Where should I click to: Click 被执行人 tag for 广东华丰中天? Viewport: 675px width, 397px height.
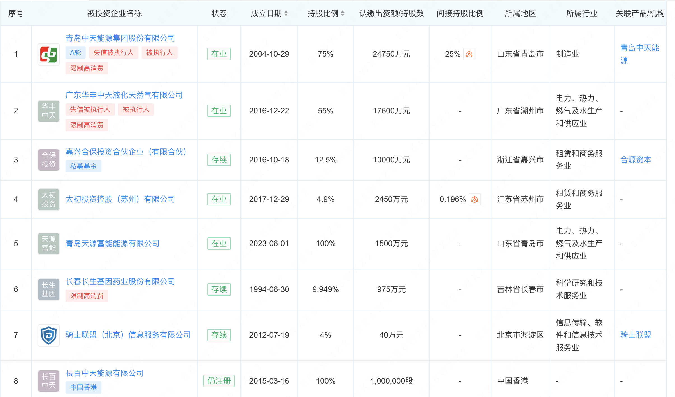[x=136, y=109]
